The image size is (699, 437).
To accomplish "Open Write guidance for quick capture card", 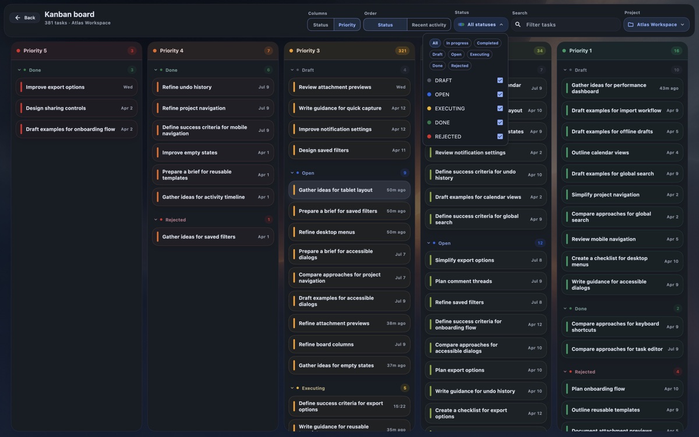I will pos(349,108).
